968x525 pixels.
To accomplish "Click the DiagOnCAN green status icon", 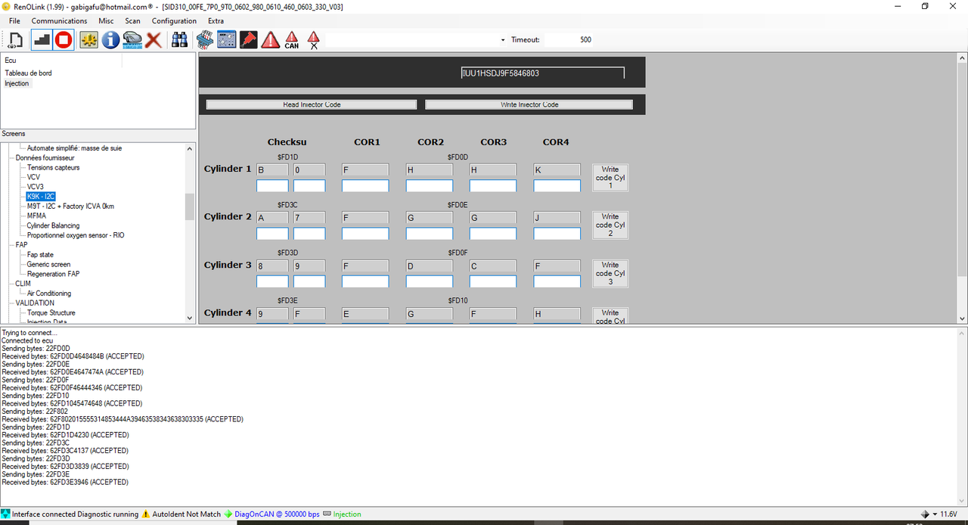I will 228,514.
